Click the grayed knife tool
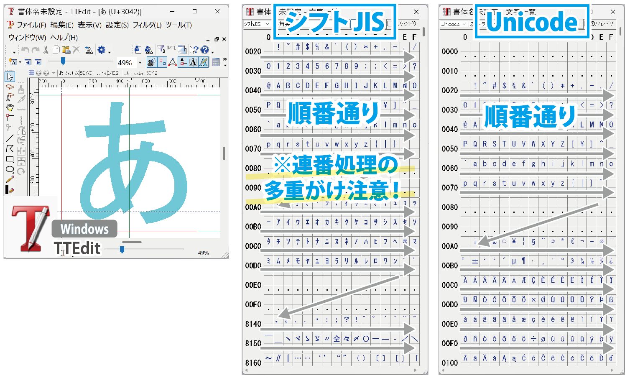Screen dimensions: 630x378 21,99
